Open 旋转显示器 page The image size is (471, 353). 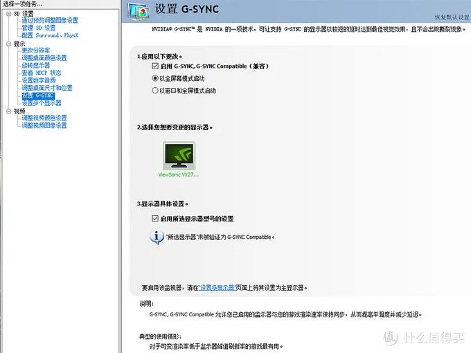[x=36, y=66]
